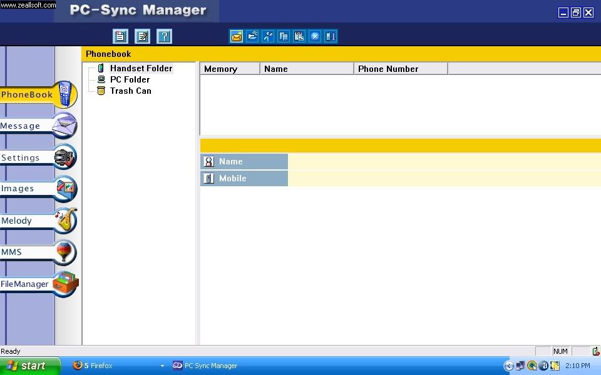Click the Handset Folder phone icon
601x375 pixels.
pos(101,68)
